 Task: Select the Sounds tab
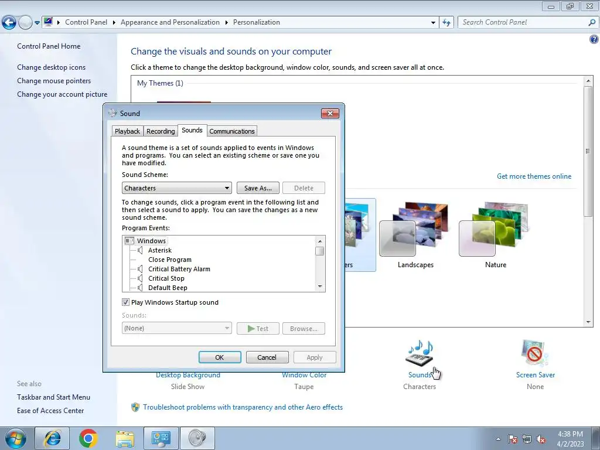point(192,130)
